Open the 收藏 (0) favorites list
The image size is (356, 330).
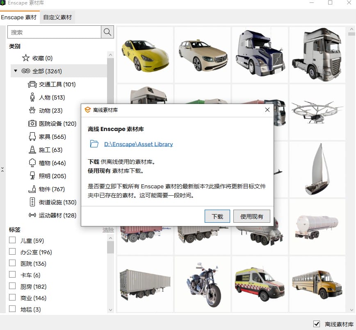(x=43, y=58)
